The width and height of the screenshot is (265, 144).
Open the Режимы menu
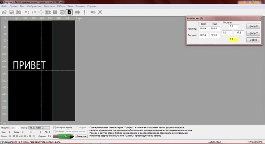click(x=80, y=6)
